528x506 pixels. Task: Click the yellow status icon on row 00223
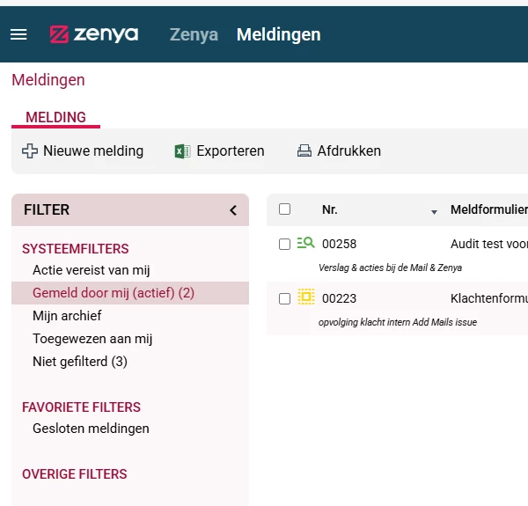pos(305,297)
